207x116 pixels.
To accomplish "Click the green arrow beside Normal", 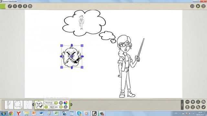I will click(56, 103).
